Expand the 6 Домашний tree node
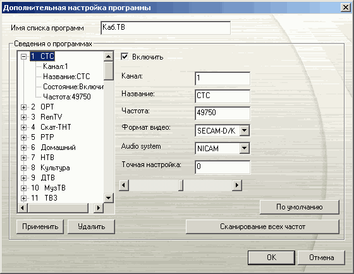 (24, 147)
